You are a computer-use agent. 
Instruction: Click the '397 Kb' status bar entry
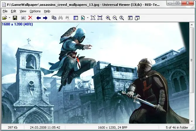click(x=13, y=127)
